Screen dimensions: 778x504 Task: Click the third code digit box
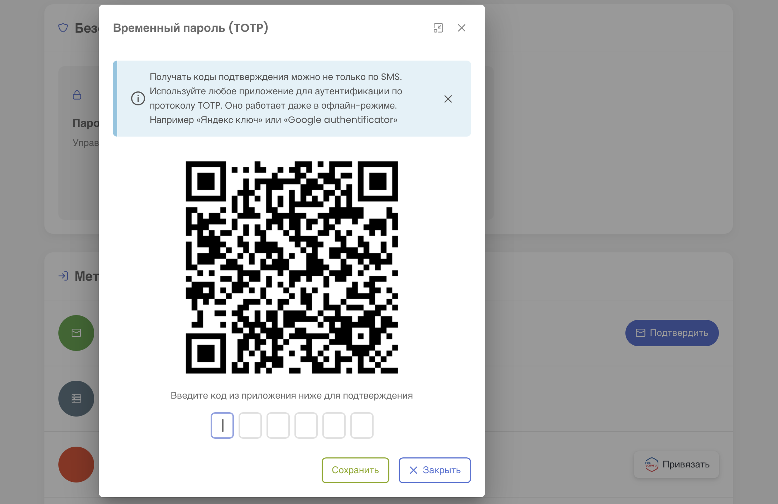click(x=278, y=425)
